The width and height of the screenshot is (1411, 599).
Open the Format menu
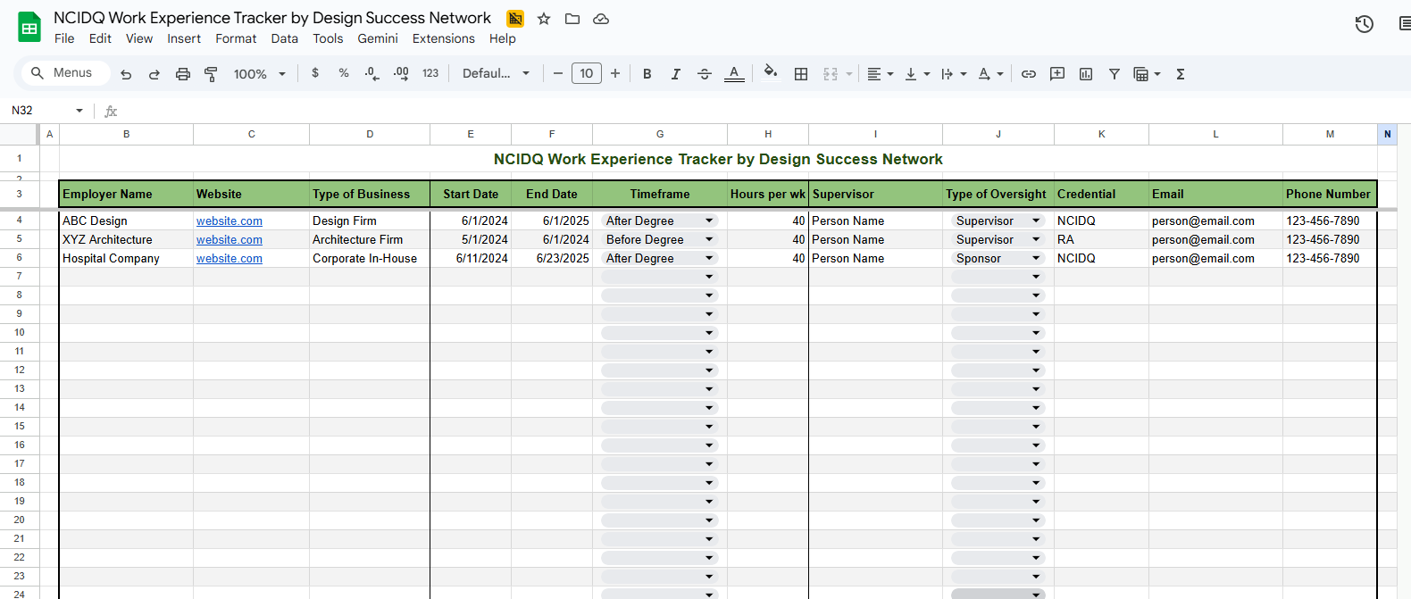236,38
